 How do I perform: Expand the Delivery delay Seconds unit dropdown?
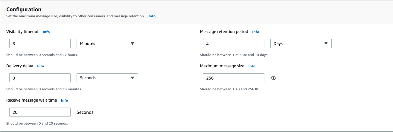click(107, 78)
